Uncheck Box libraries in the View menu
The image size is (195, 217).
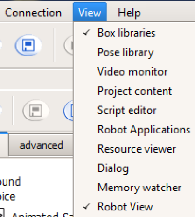tap(126, 33)
